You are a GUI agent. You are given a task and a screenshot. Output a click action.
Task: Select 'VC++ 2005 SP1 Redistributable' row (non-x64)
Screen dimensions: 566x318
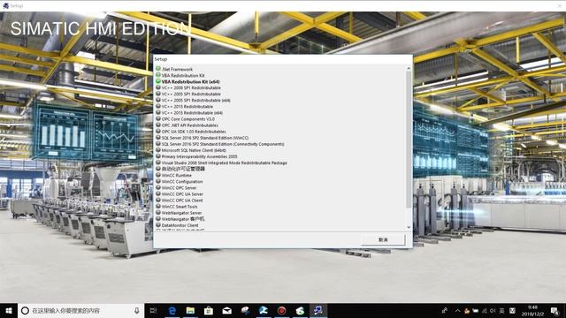click(191, 94)
